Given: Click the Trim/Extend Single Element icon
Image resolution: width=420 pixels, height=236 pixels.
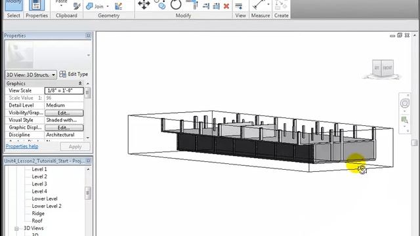Looking at the screenshot, I should (x=206, y=6).
